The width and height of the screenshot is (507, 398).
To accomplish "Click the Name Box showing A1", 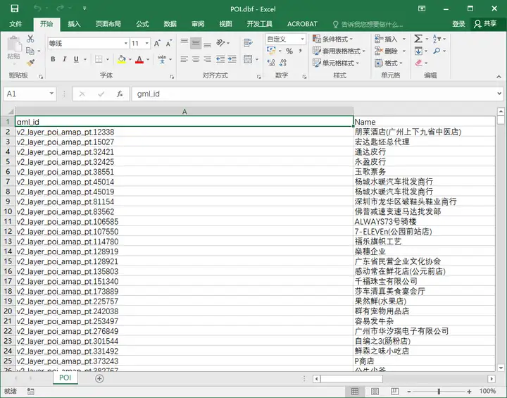I will click(30, 94).
